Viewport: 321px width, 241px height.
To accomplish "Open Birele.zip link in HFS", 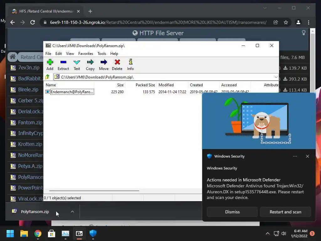I will click(28, 89).
